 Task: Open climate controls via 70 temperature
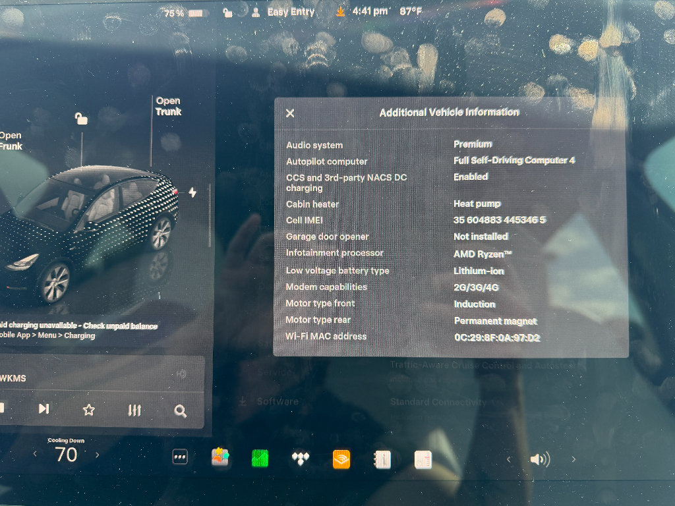(66, 455)
